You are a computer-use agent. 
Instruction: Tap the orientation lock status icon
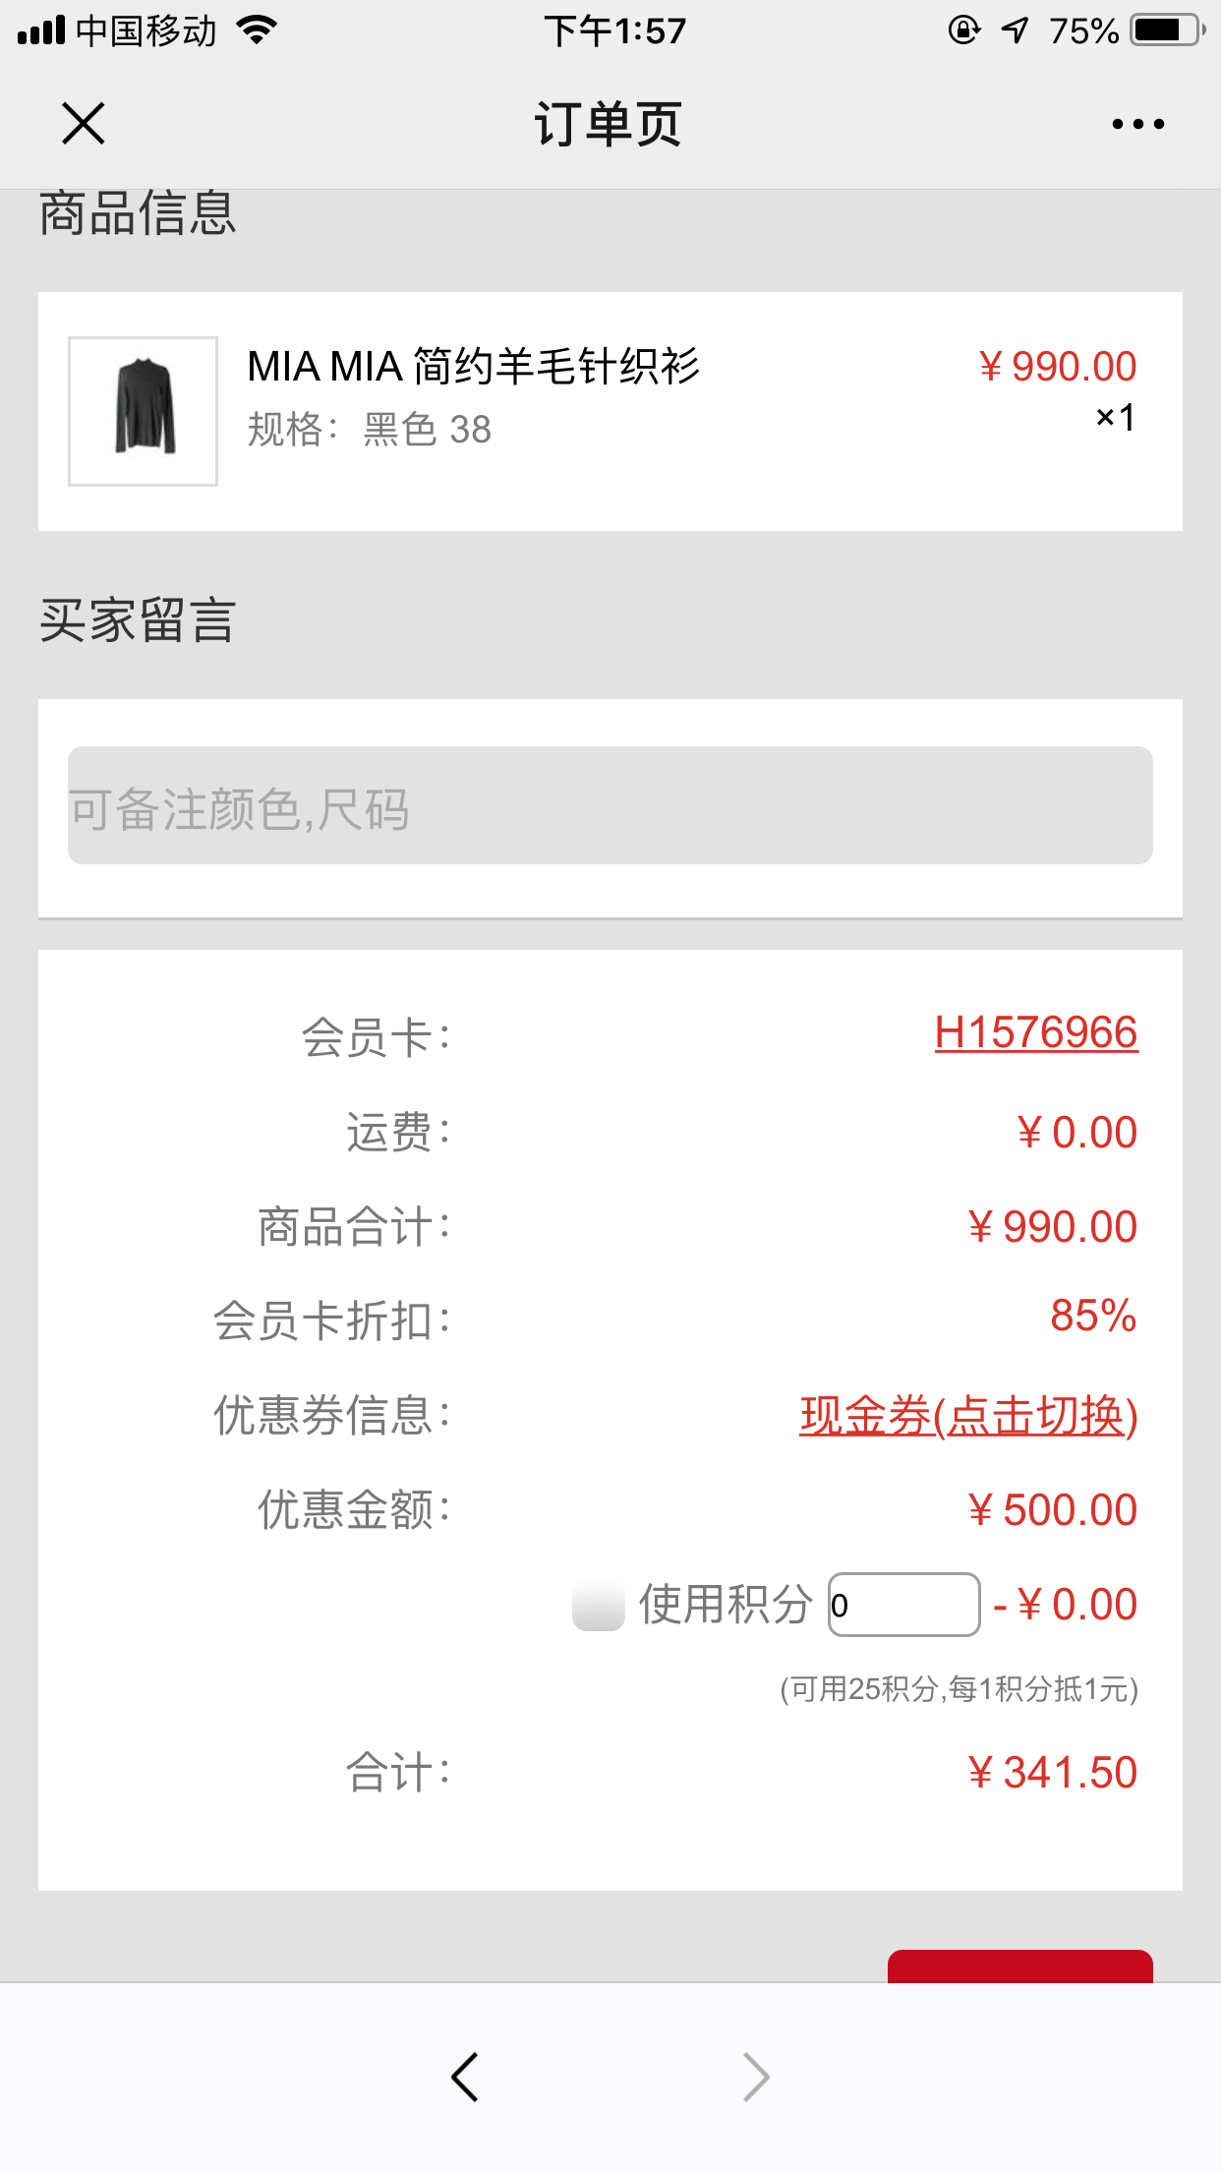click(964, 30)
